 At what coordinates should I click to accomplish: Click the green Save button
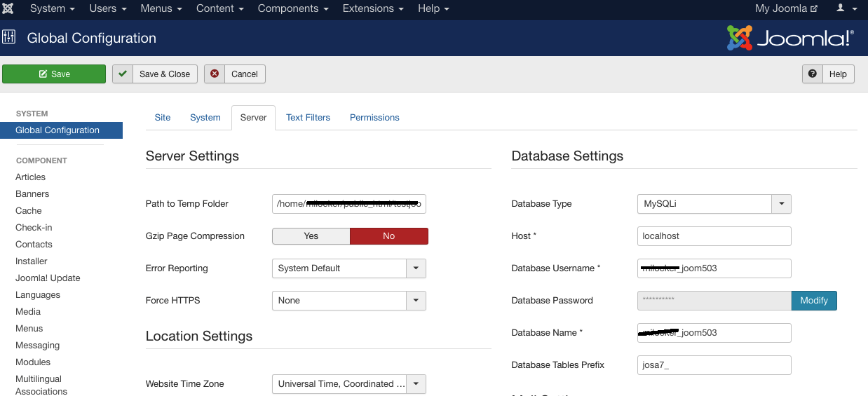tap(54, 74)
